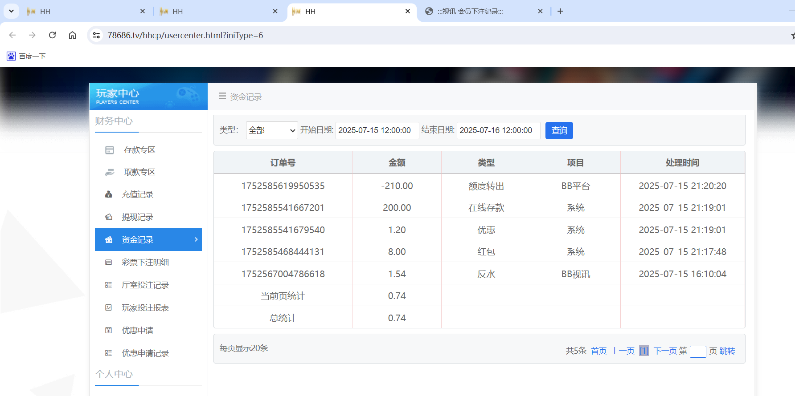
Task: Click the 充值记录 money bag icon
Action: [x=108, y=194]
